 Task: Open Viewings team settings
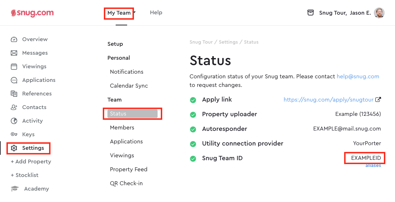[x=122, y=156]
